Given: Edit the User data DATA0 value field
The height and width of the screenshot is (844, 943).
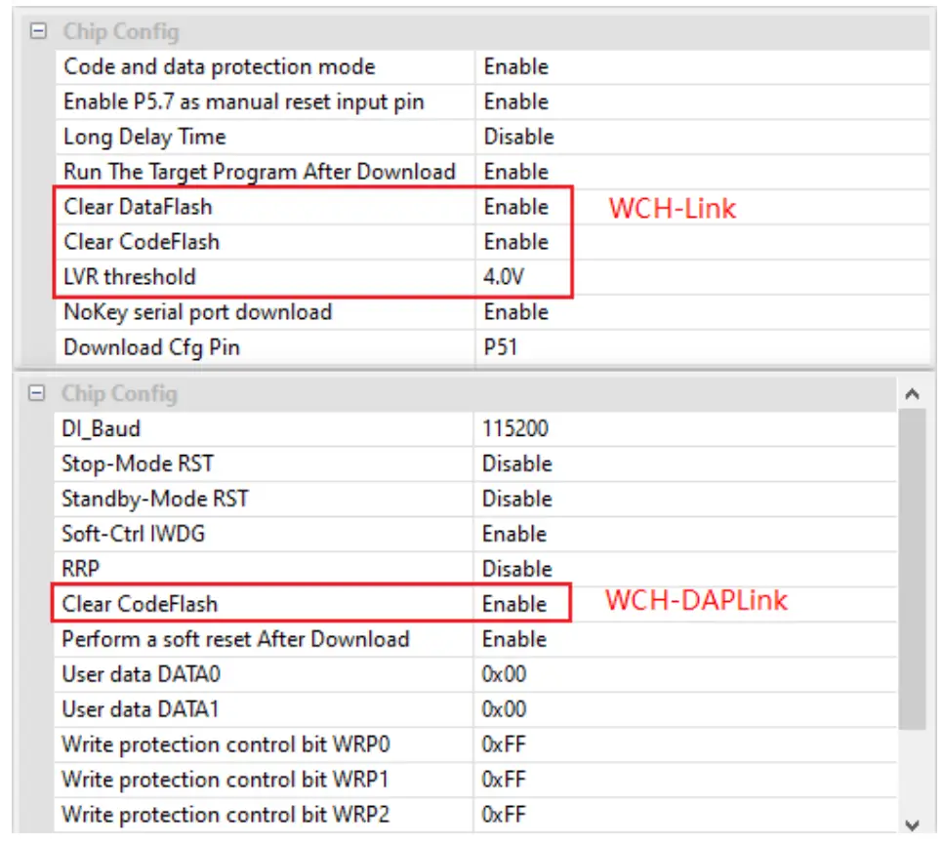Looking at the screenshot, I should tap(527, 674).
